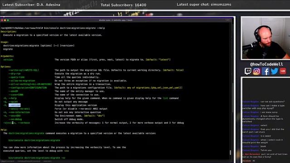Click the 'Description:' heading in terminal
Screen dimensions: 290x163
[x=9, y=32]
